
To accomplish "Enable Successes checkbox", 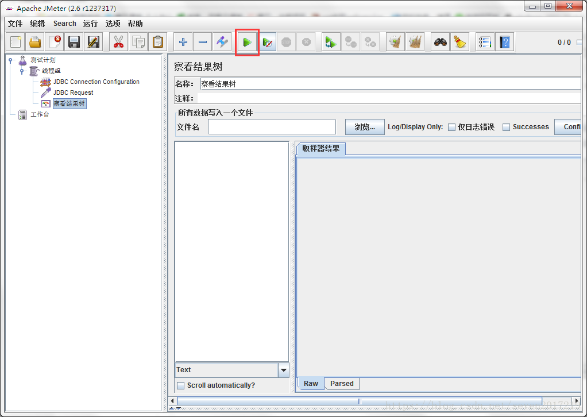I will point(506,128).
